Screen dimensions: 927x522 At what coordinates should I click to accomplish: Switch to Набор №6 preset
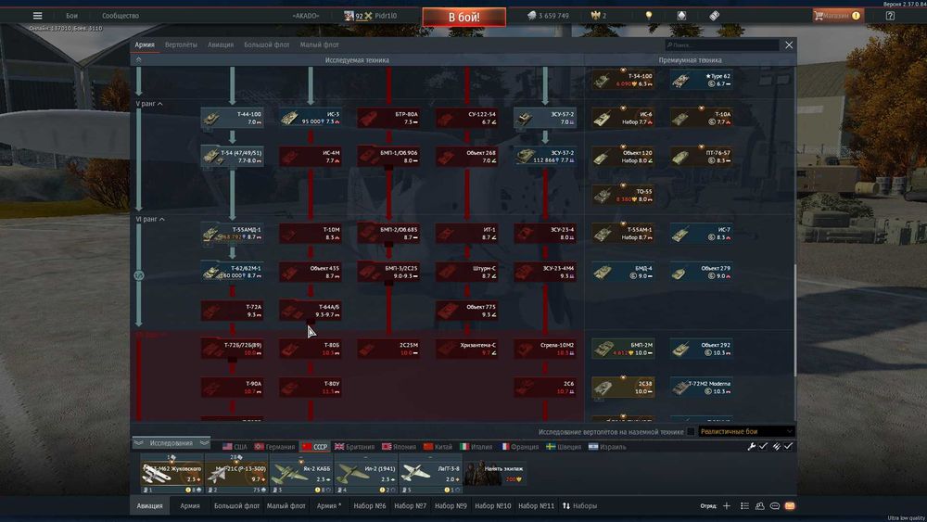(x=370, y=506)
